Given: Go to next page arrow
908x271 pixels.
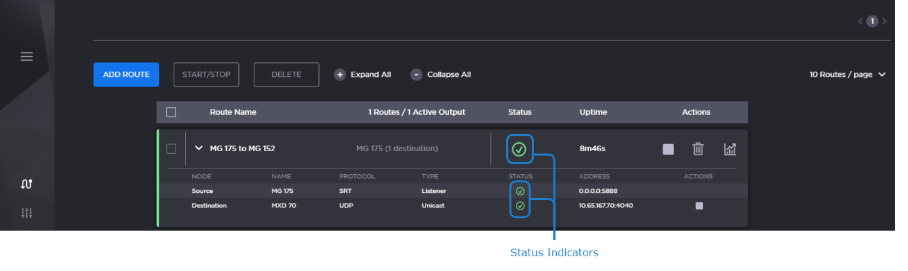Looking at the screenshot, I should pyautogui.click(x=884, y=21).
